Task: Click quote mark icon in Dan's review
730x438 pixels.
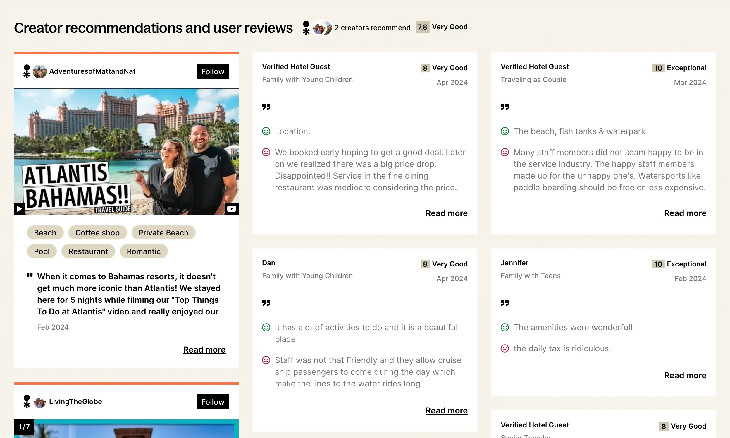Action: [x=266, y=303]
